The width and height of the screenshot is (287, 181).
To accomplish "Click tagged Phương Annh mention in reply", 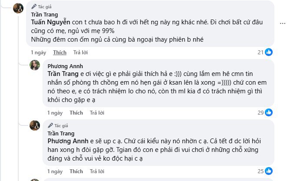I will (x=67, y=141).
